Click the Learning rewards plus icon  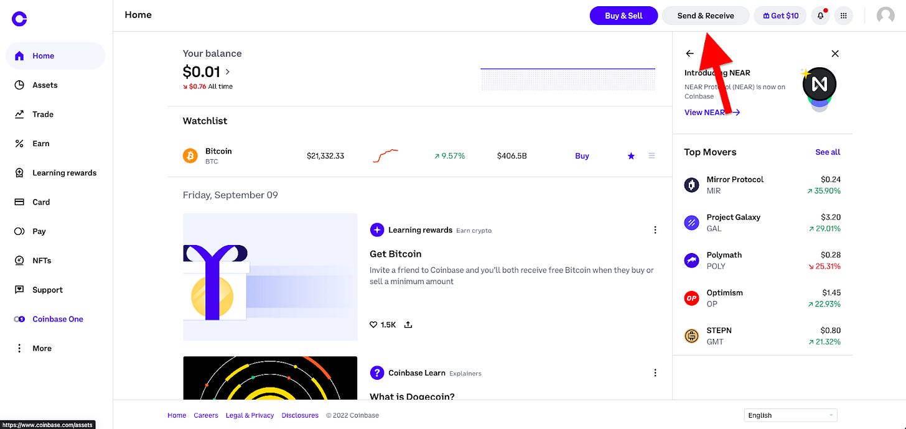(376, 230)
